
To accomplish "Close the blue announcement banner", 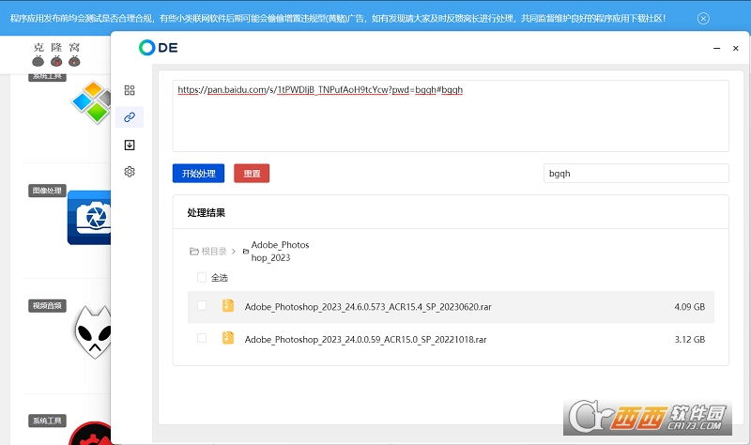I will (703, 19).
